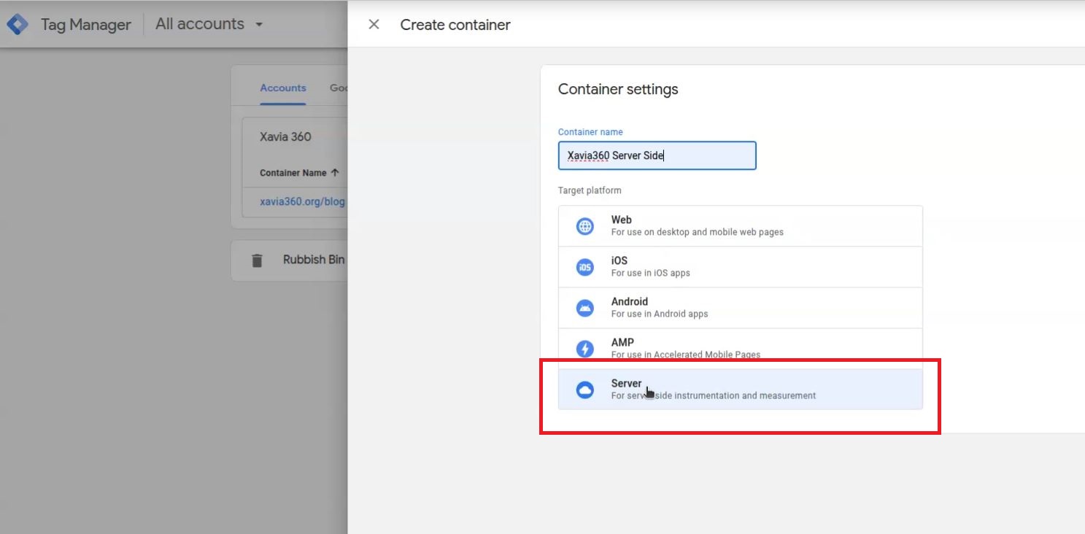Close the Create container panel
The image size is (1085, 534).
374,24
